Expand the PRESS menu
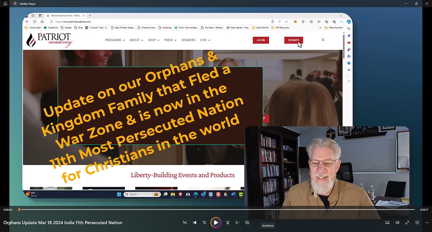This screenshot has height=232, width=432. [x=170, y=40]
